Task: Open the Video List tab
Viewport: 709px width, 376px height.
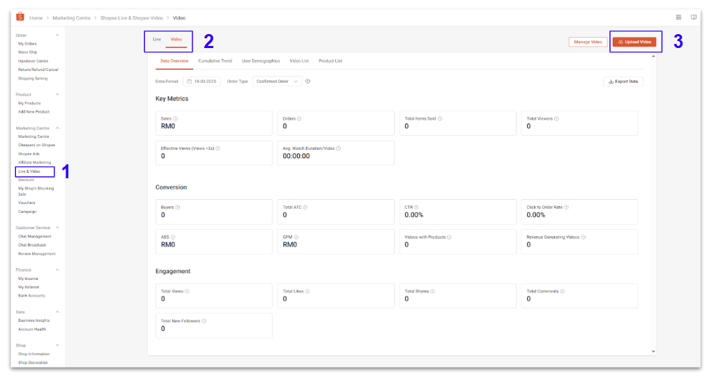Action: (x=299, y=61)
